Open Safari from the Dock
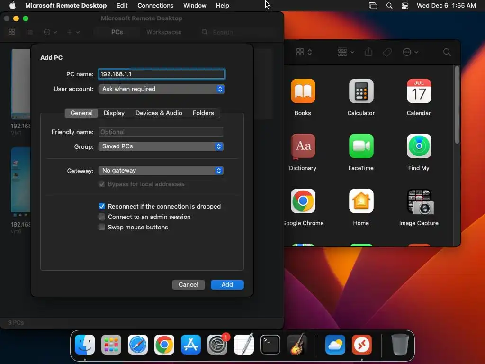Screen dimensions: 485x364 tap(138, 344)
